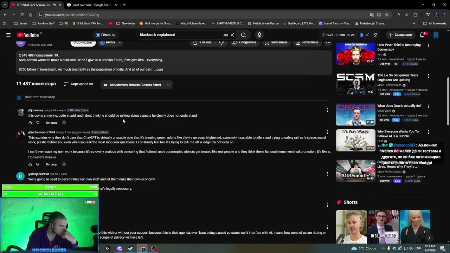
Task: Open @danjohn2493's channel link
Action: 38,174
